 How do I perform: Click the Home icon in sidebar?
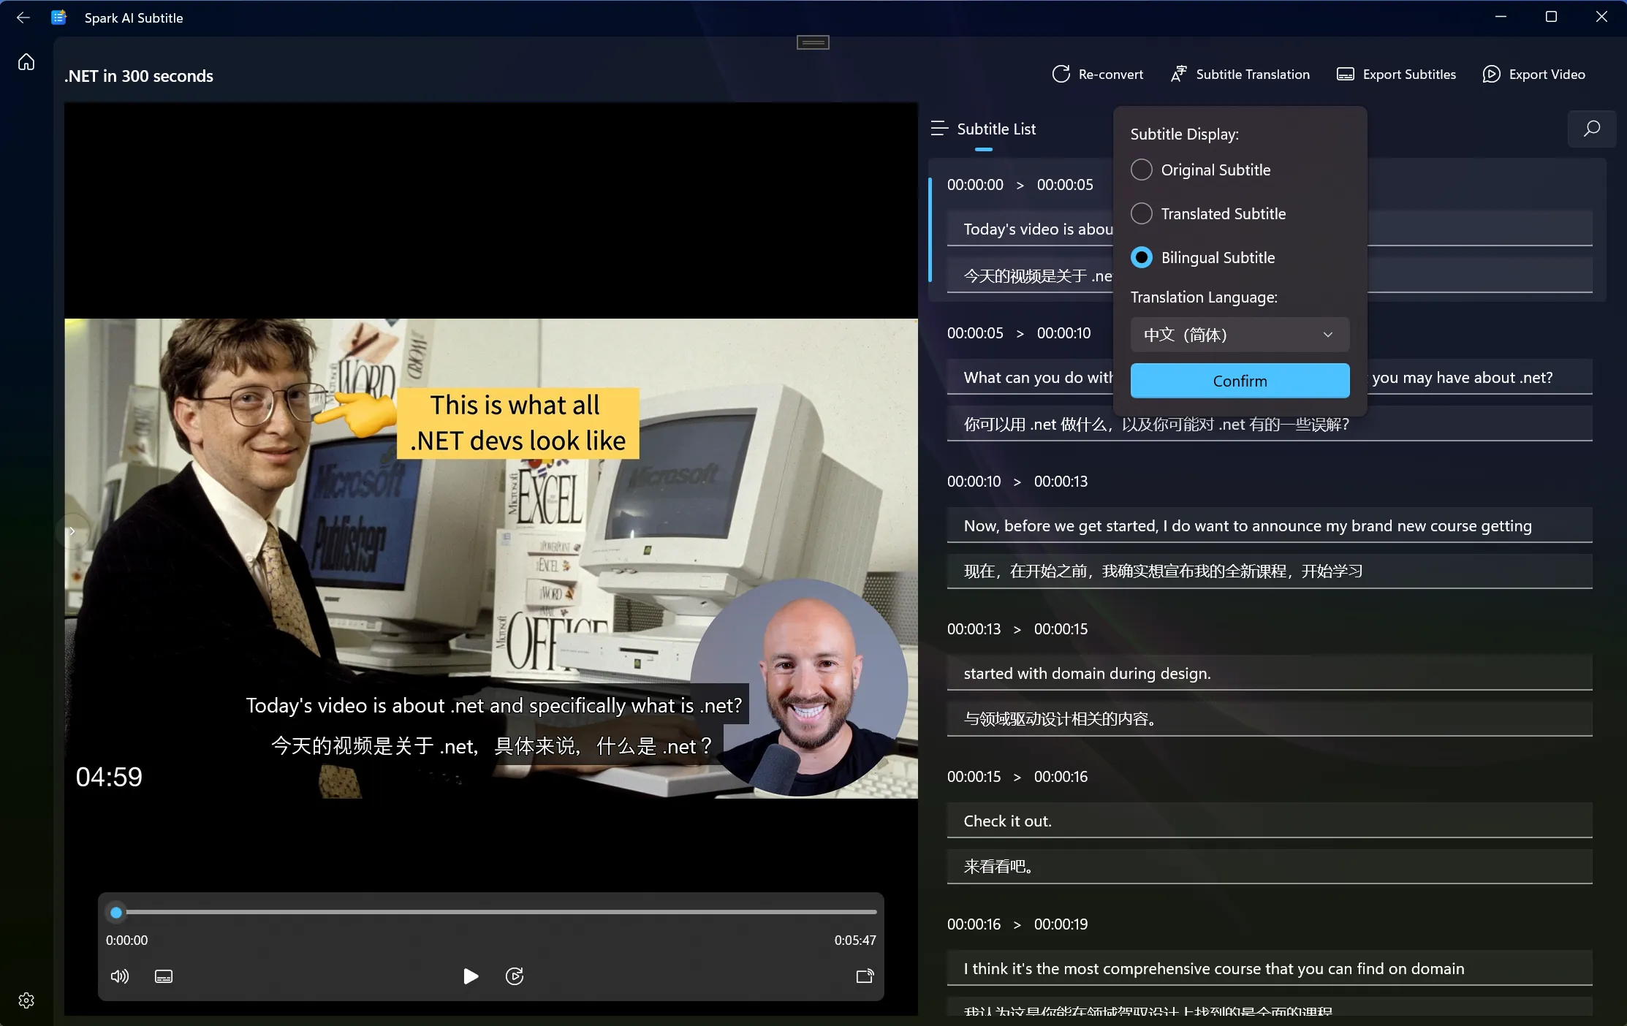pyautogui.click(x=26, y=62)
